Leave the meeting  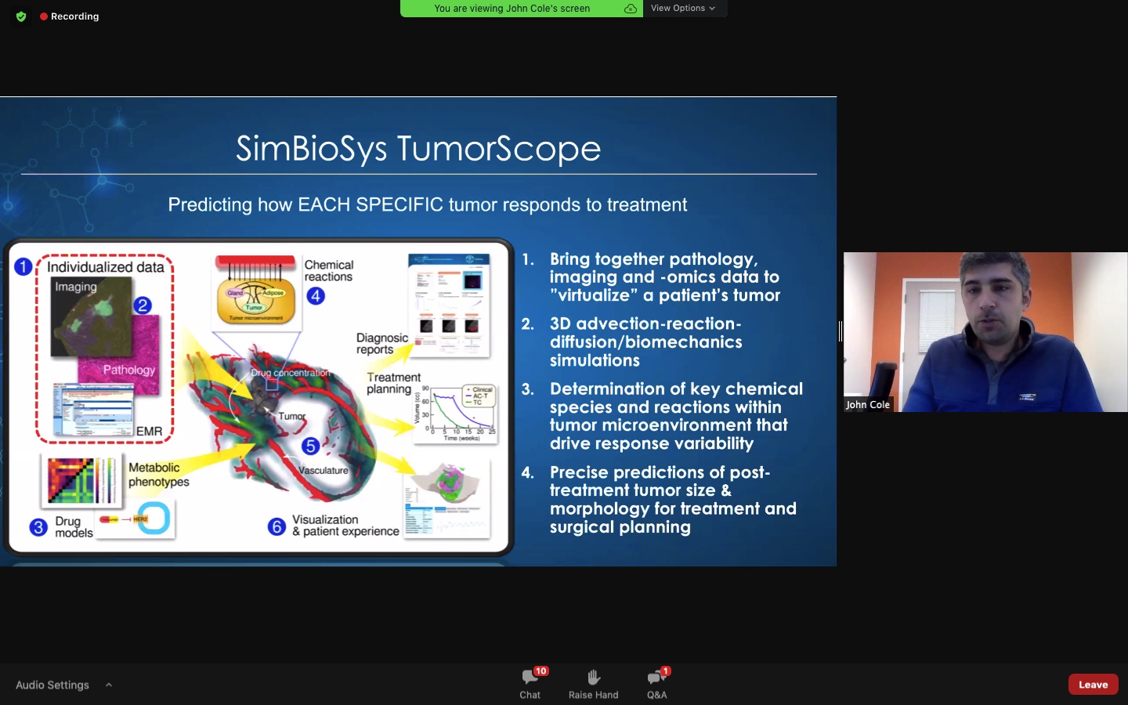click(1093, 684)
